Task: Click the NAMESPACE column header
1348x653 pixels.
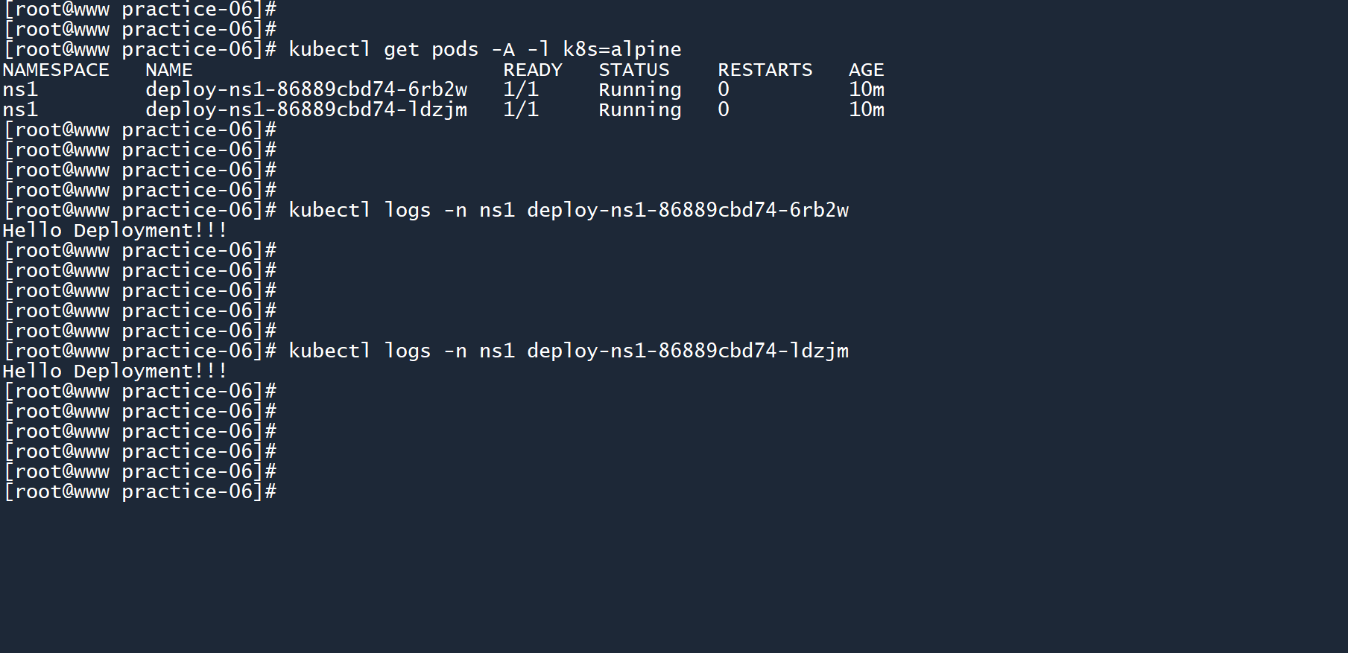Action: [56, 70]
